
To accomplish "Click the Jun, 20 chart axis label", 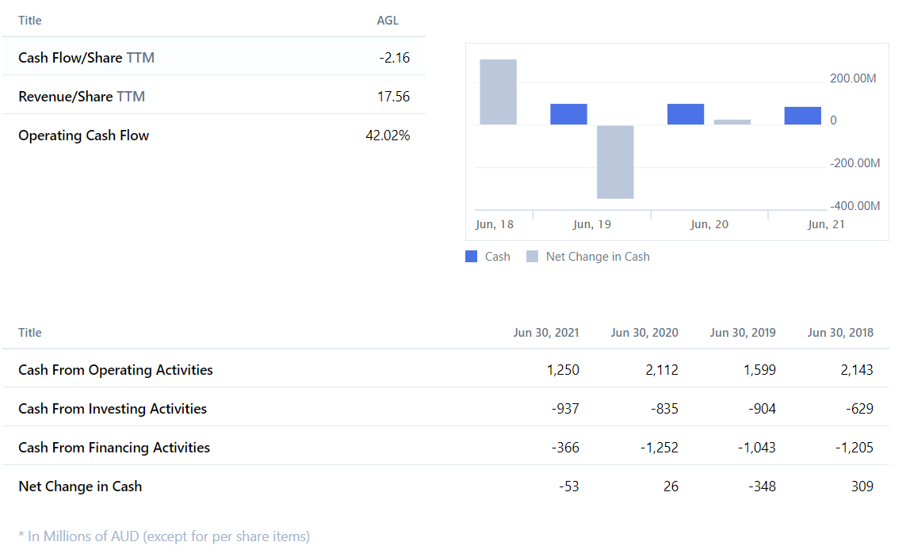I will 709,224.
